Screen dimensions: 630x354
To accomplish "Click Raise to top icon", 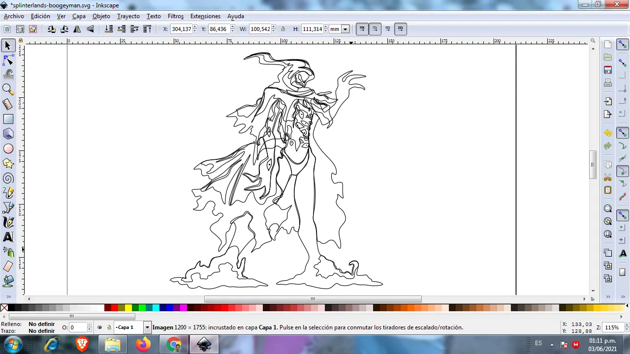I will point(147,29).
